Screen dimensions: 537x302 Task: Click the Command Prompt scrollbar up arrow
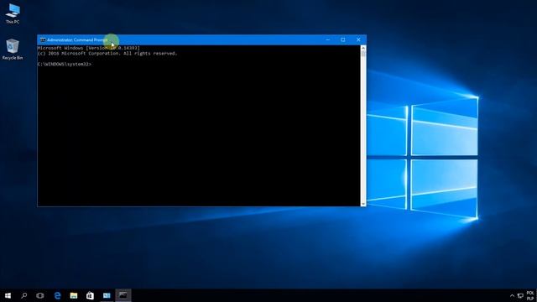[x=363, y=48]
